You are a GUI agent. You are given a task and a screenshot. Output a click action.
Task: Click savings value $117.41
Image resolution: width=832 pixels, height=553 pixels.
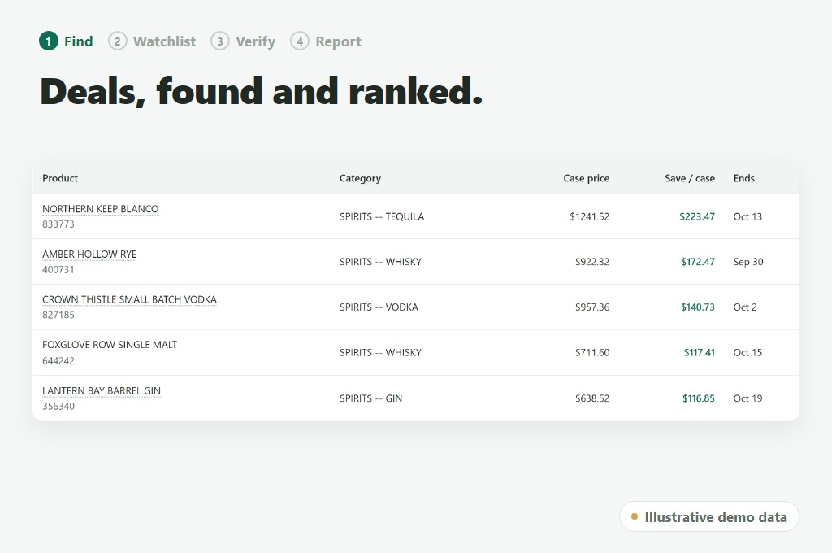point(700,352)
